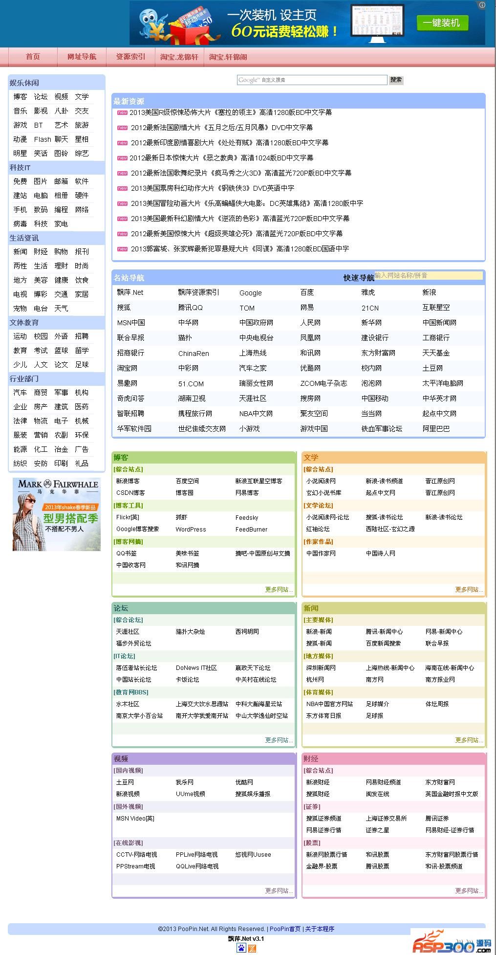Open the PooPin首页 footer link

(285, 929)
